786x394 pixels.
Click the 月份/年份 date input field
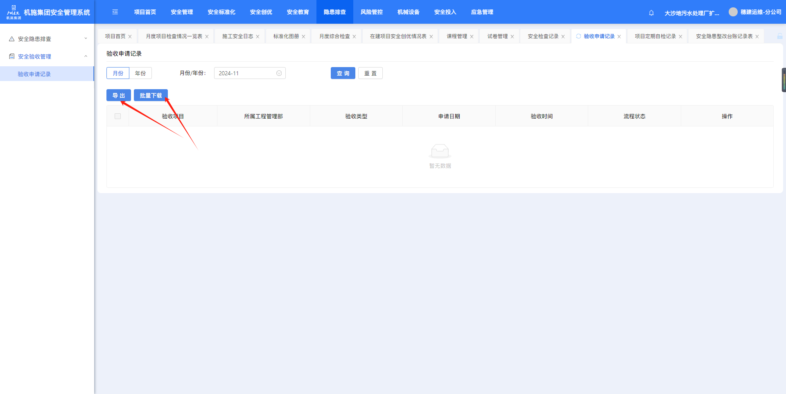(246, 73)
